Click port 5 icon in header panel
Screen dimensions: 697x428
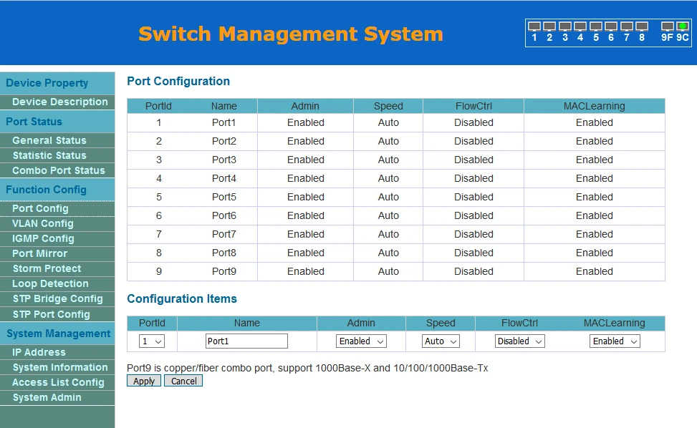tap(596, 26)
